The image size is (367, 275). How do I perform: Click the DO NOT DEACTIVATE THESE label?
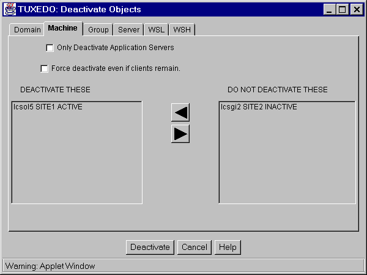tap(278, 90)
